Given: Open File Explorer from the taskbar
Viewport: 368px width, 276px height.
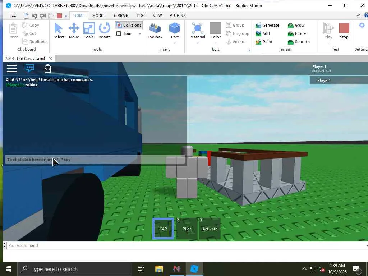Looking at the screenshot, I should [x=159, y=269].
